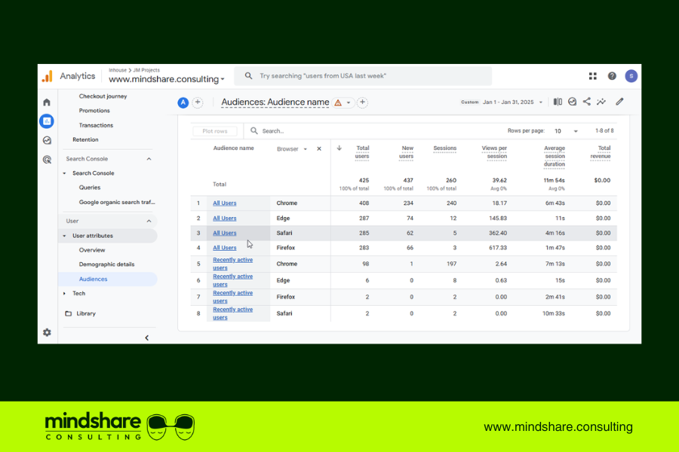Image resolution: width=679 pixels, height=452 pixels.
Task: Open All Users link in Chrome row
Action: coord(224,203)
